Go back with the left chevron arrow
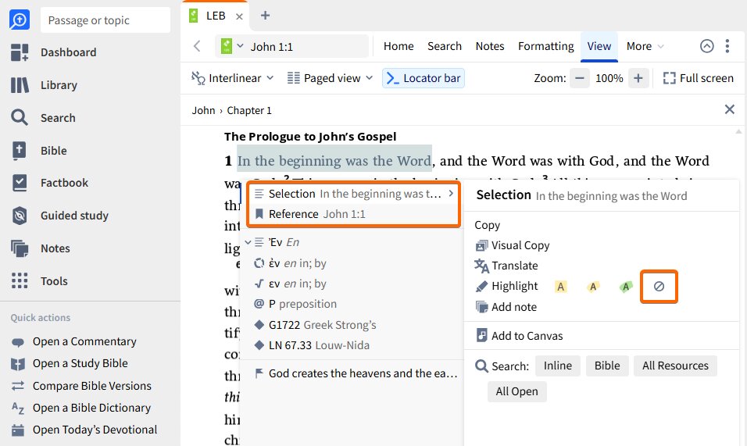This screenshot has width=747, height=446. click(197, 46)
